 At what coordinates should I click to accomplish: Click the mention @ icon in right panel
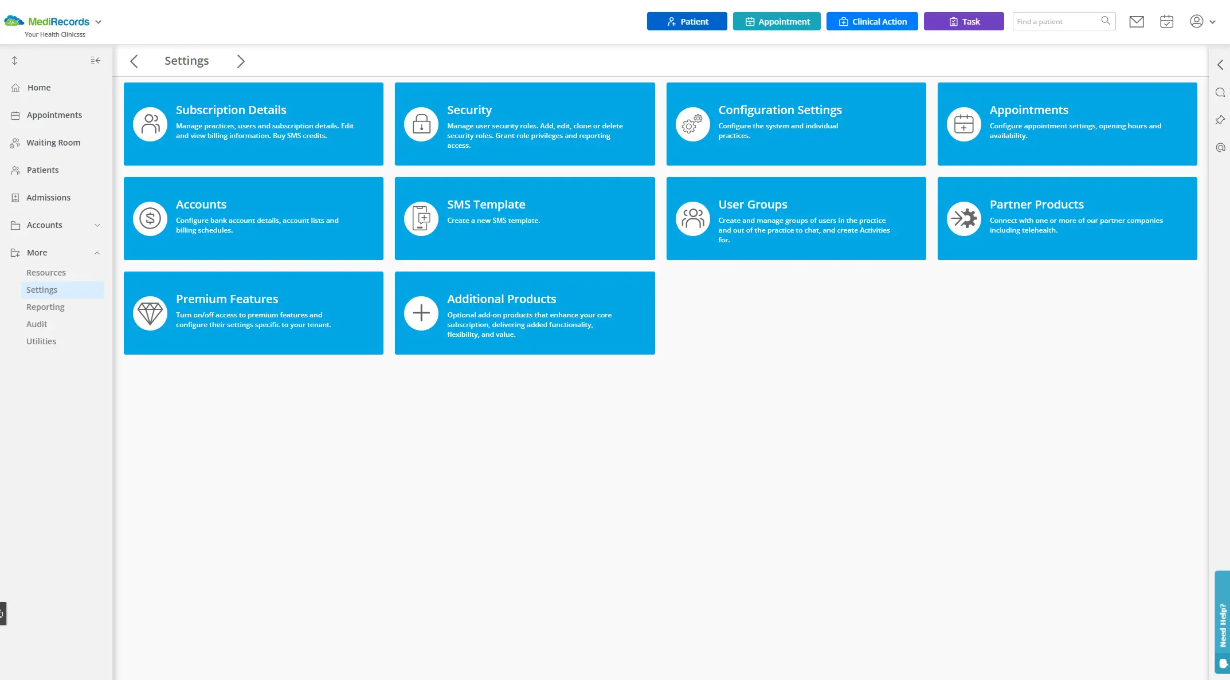1220,148
